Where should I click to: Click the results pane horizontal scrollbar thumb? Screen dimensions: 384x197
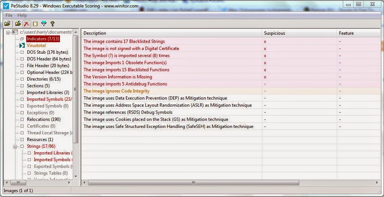coord(194,182)
